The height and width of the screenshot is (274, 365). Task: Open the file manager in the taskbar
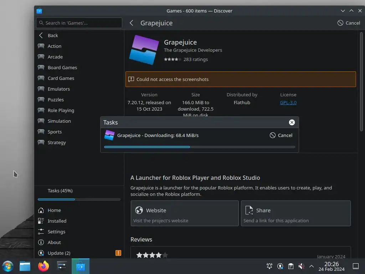click(25, 266)
